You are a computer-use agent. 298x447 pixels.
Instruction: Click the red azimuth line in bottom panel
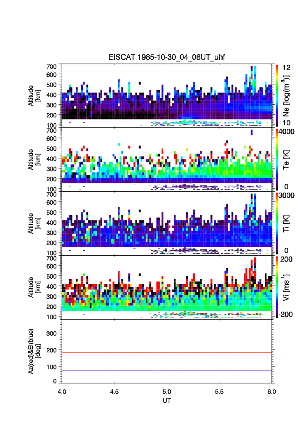(x=167, y=353)
